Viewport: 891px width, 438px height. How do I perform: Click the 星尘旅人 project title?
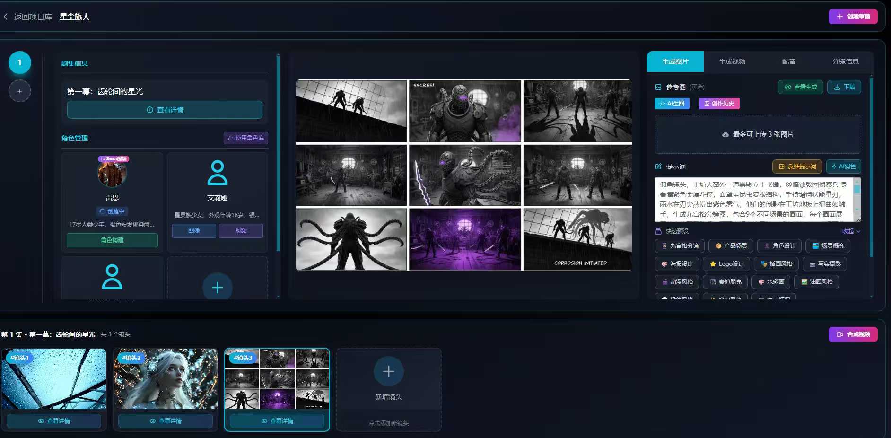[x=74, y=17]
